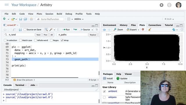The height and width of the screenshot is (105, 186).
Task: Open R Script file type selector
Action: point(94,80)
